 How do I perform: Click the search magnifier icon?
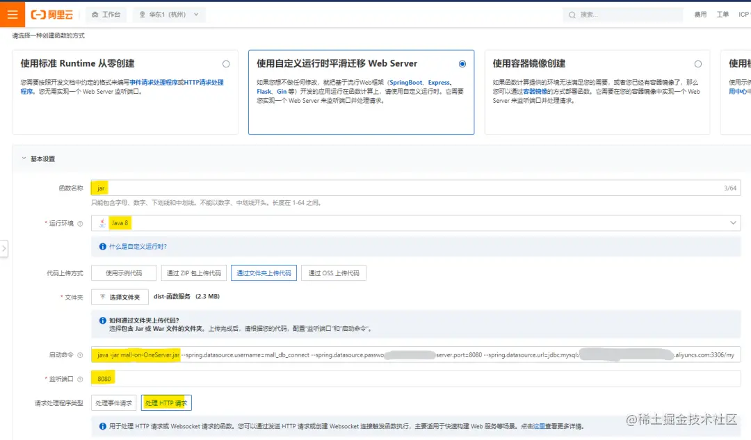(572, 15)
